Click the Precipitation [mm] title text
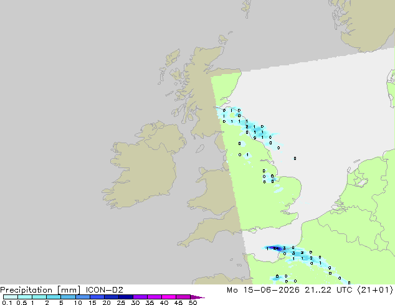 tap(40, 290)
